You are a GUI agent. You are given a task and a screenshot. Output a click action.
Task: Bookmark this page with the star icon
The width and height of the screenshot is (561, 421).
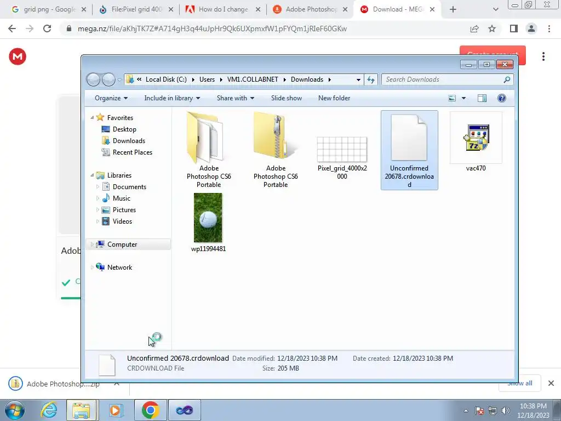(492, 29)
